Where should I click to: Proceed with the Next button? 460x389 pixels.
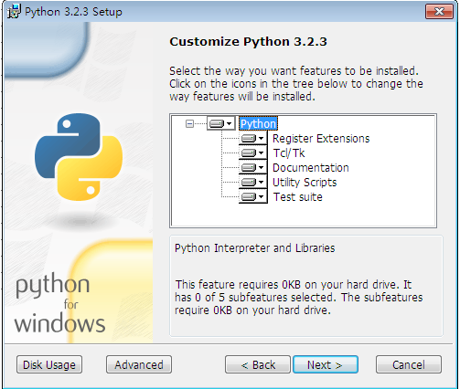point(326,364)
